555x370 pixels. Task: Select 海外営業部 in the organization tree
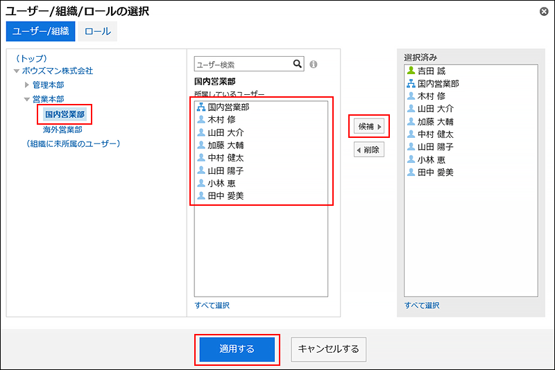point(62,130)
